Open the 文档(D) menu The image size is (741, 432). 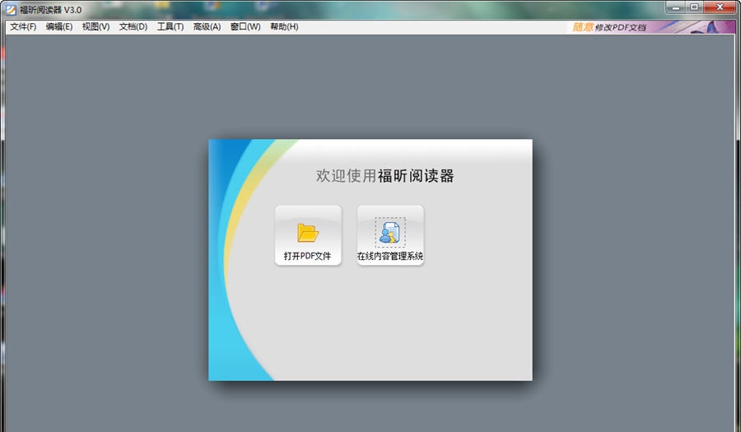[133, 27]
